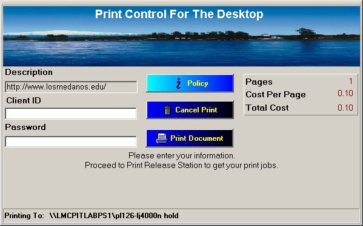Click the trash can icon beside Cancel Print
Image resolution: width=363 pixels, height=226 pixels.
pyautogui.click(x=167, y=110)
